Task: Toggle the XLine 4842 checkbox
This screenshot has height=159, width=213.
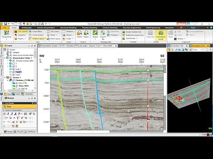Action: [16, 86]
